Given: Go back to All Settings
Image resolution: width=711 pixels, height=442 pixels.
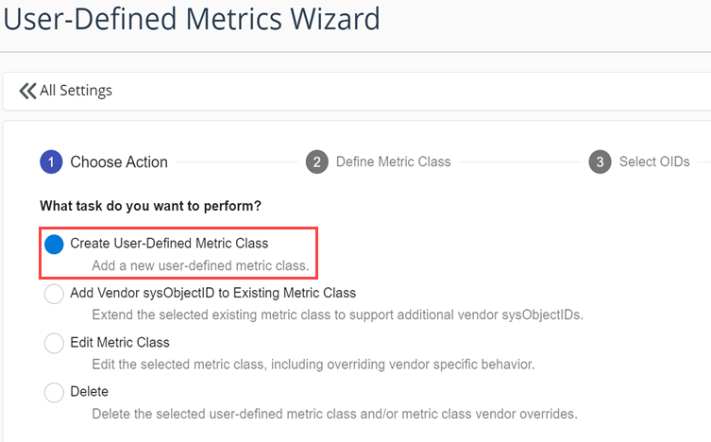Looking at the screenshot, I should point(76,91).
